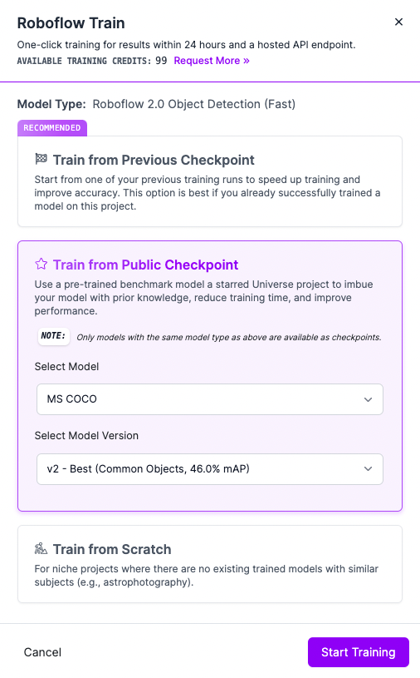Image resolution: width=420 pixels, height=678 pixels.
Task: Close the Roboflow Train dialog with X
Action: click(x=398, y=22)
